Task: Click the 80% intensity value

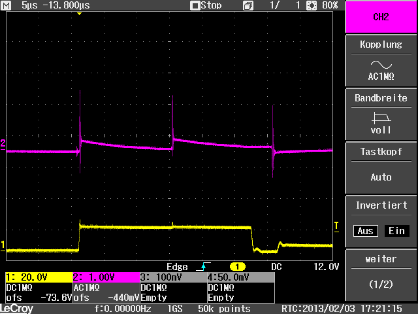Action: [x=330, y=5]
